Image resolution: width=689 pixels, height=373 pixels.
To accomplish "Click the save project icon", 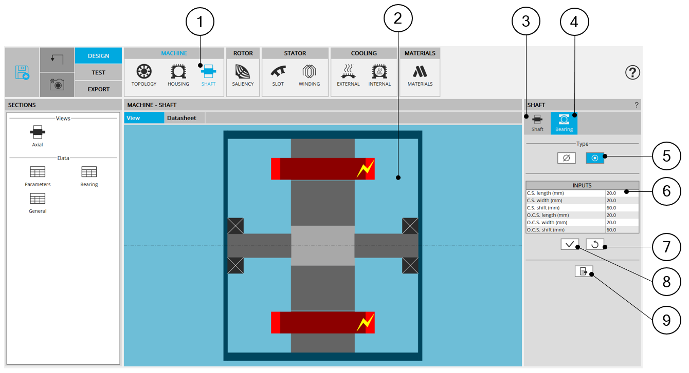I will [x=22, y=72].
